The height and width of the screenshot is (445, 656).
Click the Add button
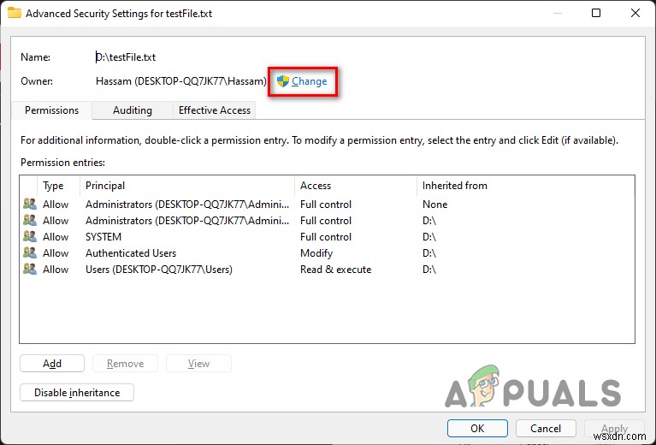pos(52,364)
